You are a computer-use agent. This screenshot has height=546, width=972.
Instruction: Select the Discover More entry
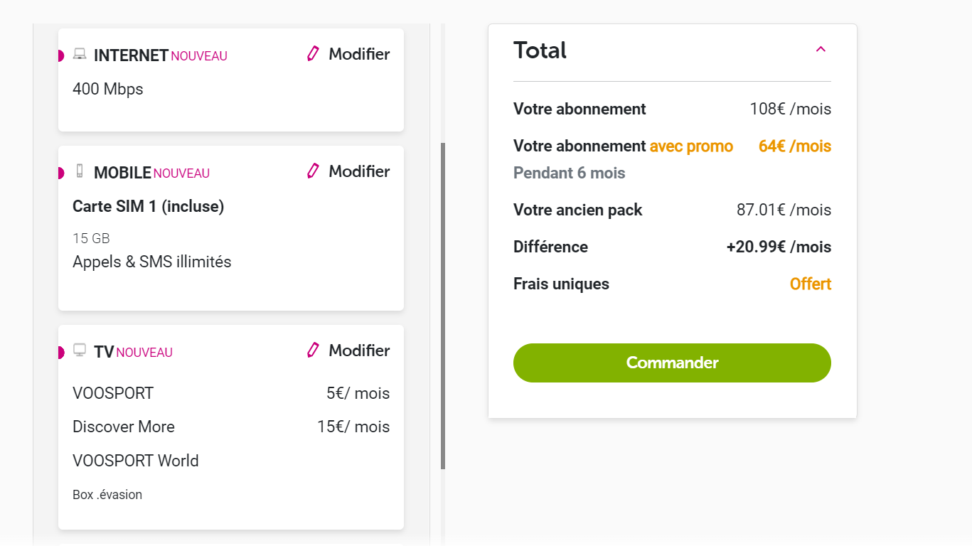pos(123,426)
